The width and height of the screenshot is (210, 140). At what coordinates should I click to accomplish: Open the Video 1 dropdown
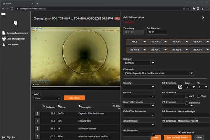[47, 98]
